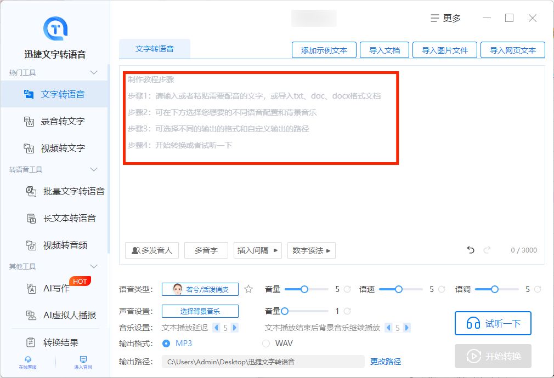This screenshot has height=378, width=554.
Task: Click 开始转换 button
Action: [493, 356]
